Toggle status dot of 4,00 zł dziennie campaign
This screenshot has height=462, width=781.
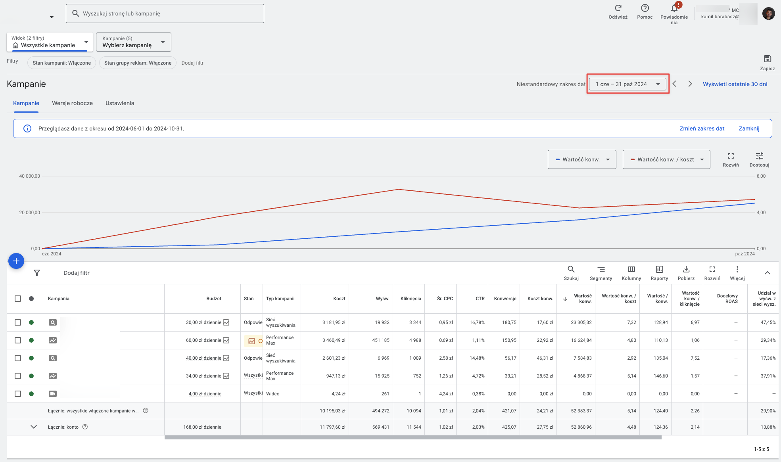click(31, 394)
